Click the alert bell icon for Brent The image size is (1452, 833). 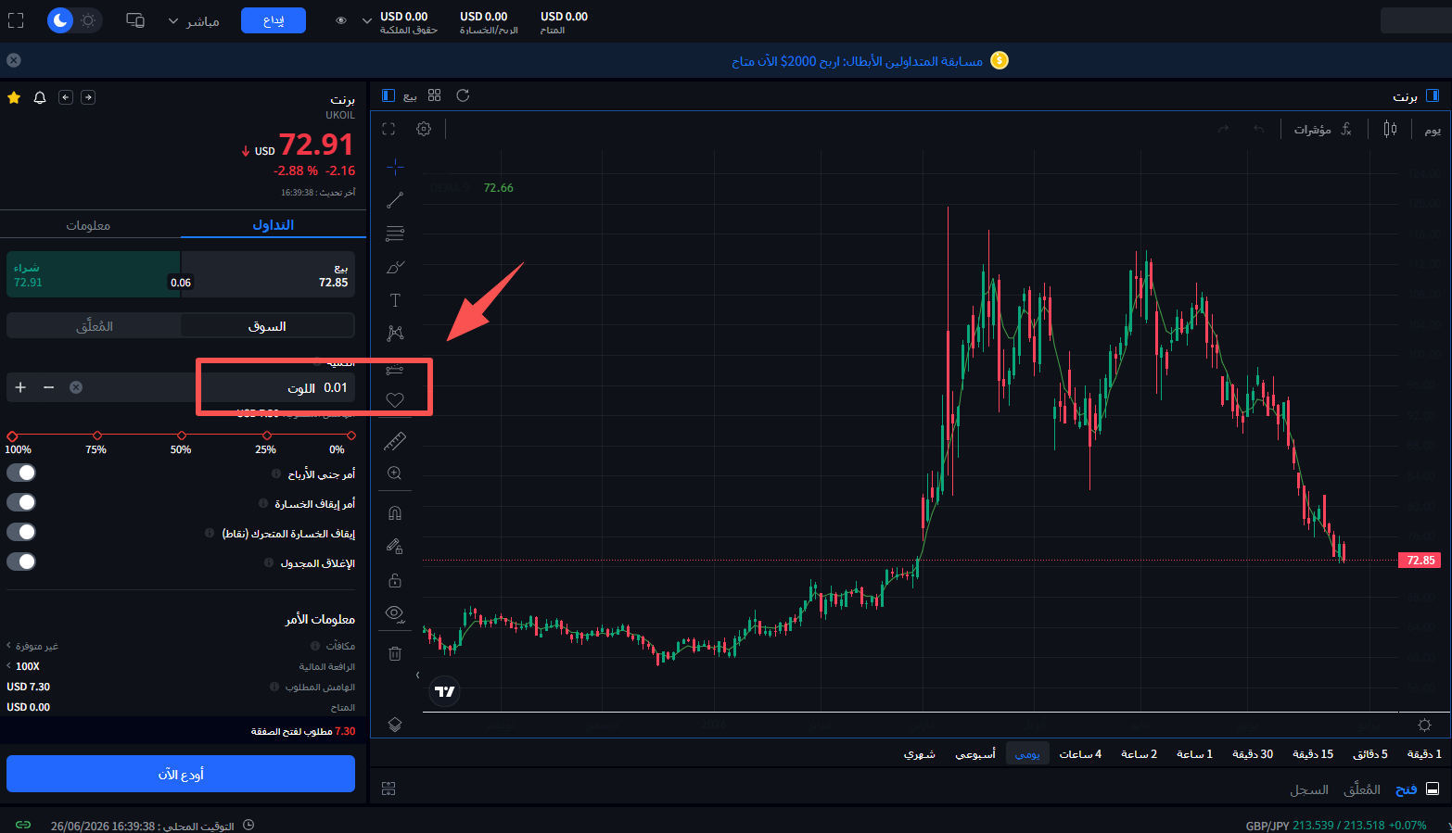[x=40, y=97]
